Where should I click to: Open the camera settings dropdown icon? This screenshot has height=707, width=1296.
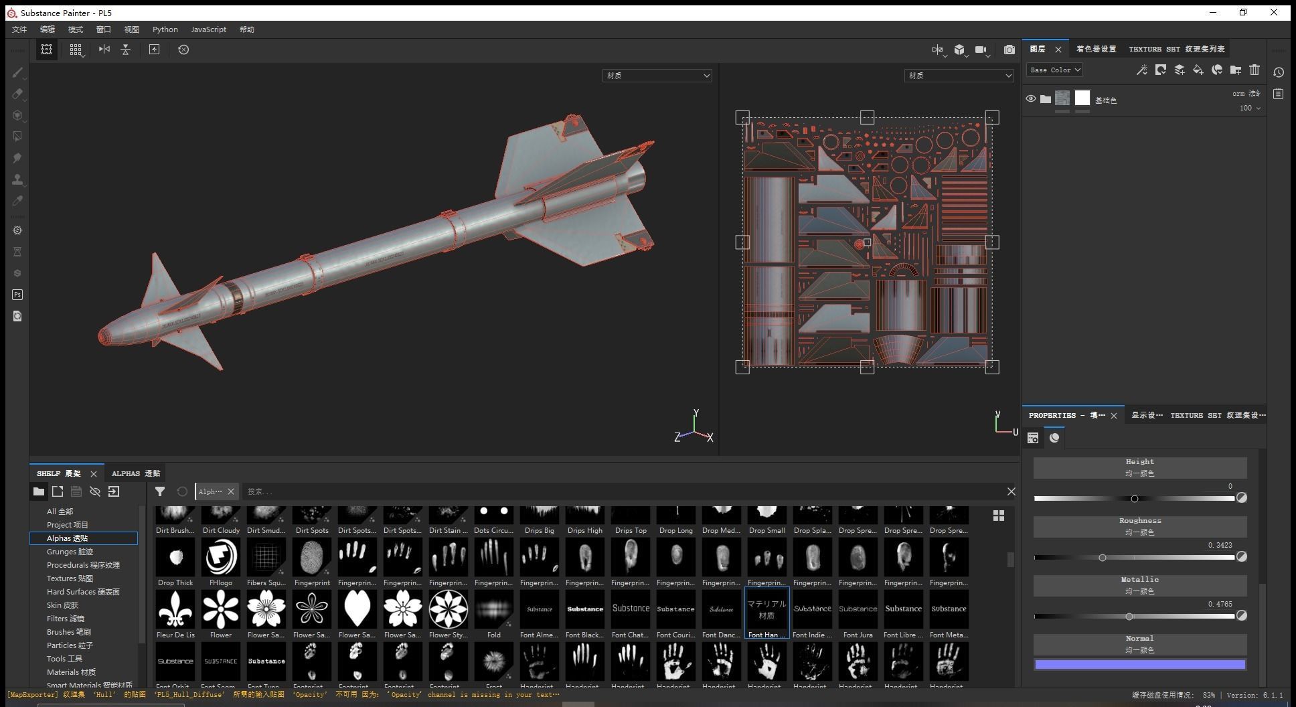982,50
